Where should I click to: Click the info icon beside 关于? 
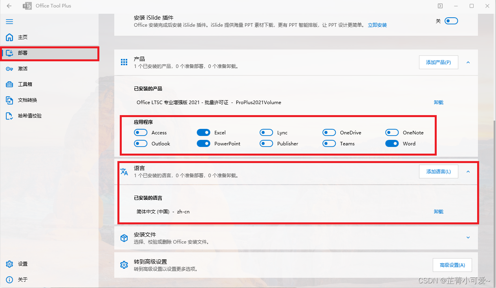(x=9, y=280)
